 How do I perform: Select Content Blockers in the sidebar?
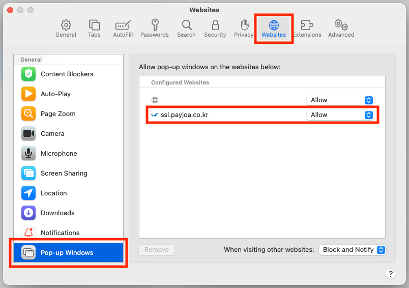(67, 74)
